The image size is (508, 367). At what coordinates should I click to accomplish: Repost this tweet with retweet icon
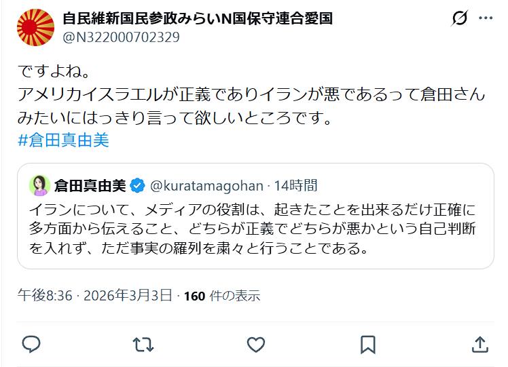(143, 344)
